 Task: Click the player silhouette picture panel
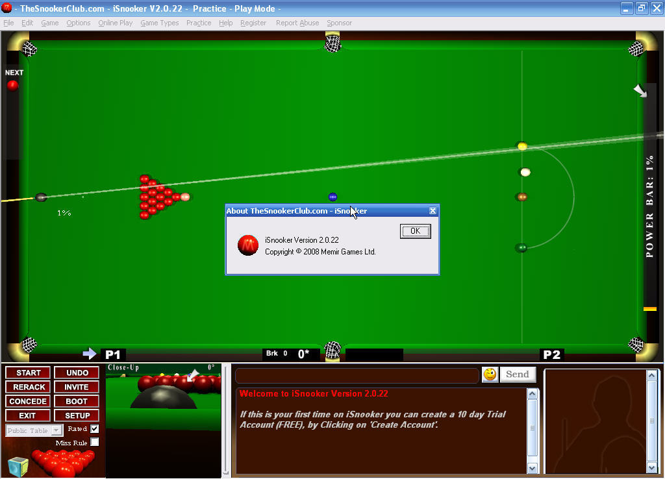point(596,421)
